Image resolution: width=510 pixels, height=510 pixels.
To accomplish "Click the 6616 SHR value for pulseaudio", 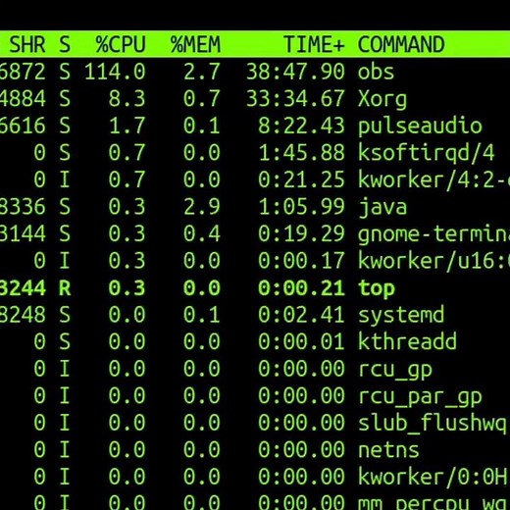I will (x=23, y=127).
